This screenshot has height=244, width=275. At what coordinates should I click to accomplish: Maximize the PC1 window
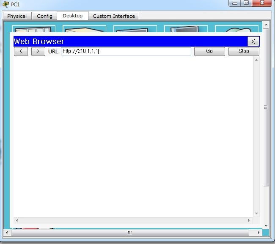point(246,3)
